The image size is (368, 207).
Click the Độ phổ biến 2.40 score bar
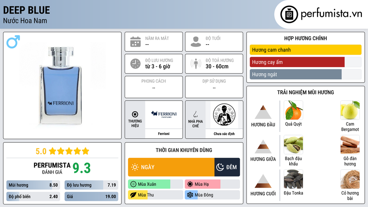click(x=33, y=197)
